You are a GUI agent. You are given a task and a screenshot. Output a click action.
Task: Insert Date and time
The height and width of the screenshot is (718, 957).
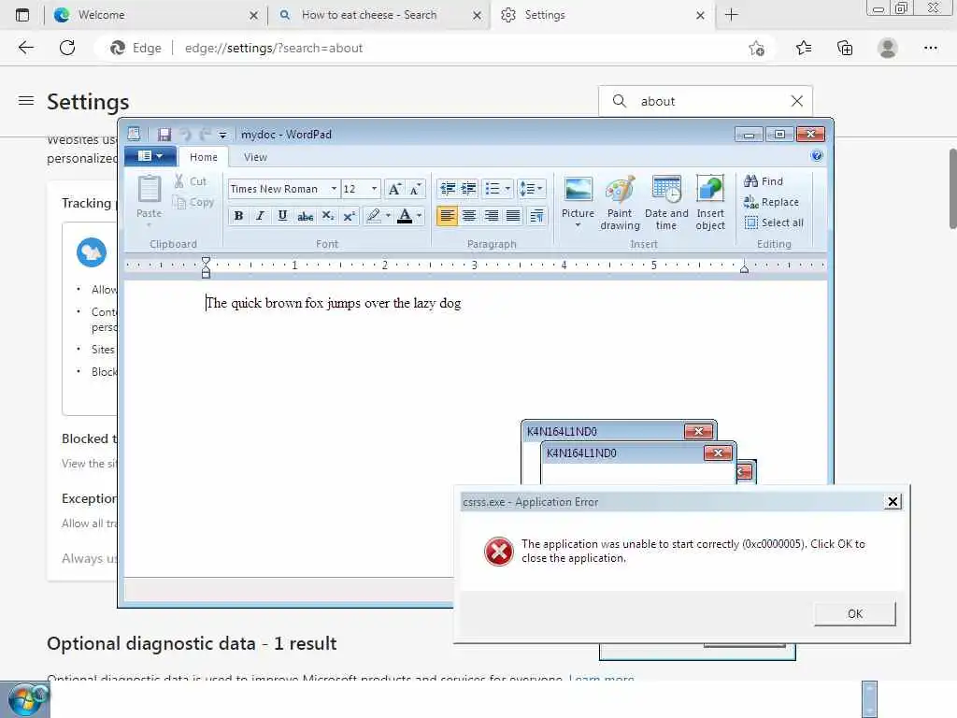pyautogui.click(x=665, y=203)
